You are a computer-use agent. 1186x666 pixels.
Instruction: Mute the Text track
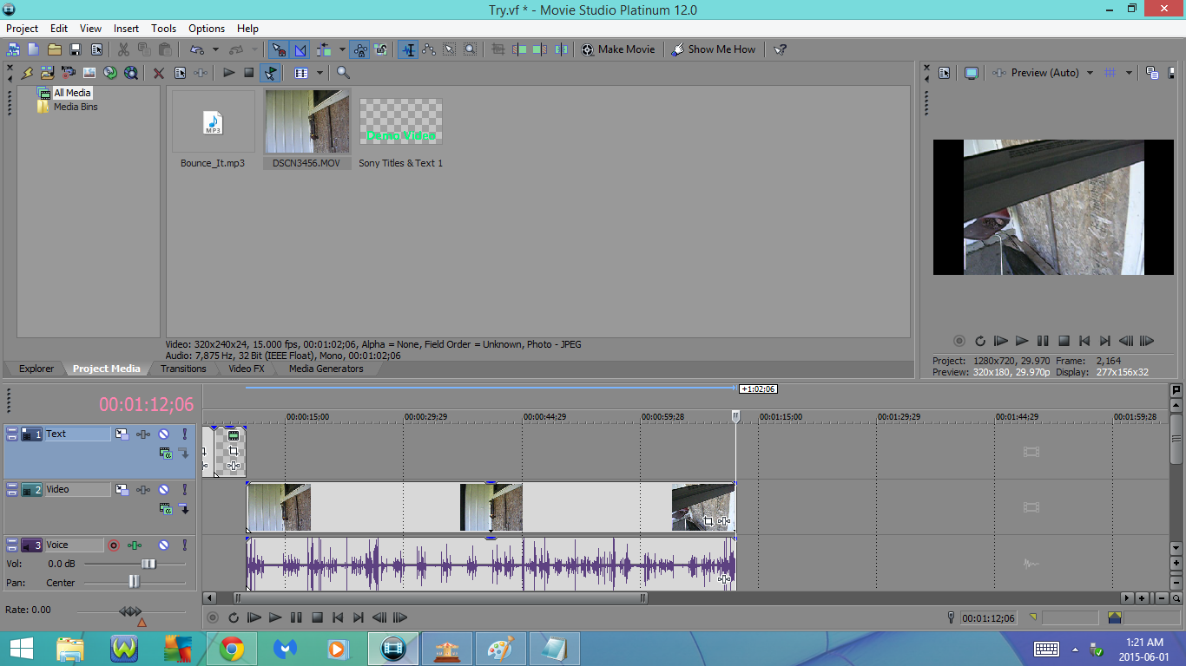(x=163, y=434)
